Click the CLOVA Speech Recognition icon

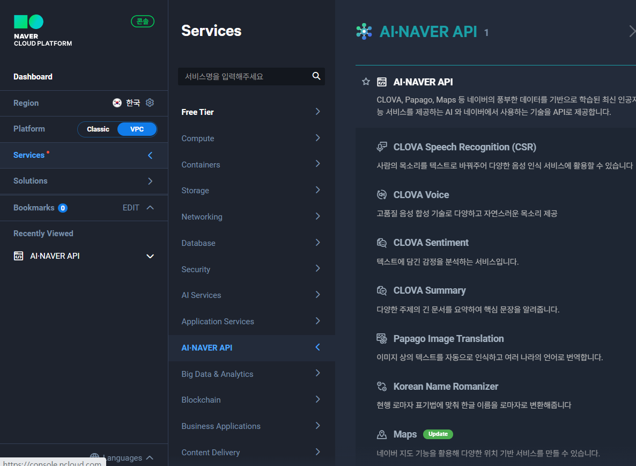point(382,147)
